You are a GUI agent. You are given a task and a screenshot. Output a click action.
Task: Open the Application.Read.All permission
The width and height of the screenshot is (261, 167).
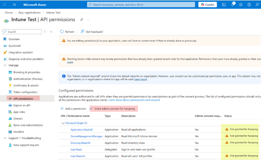coord(82,130)
